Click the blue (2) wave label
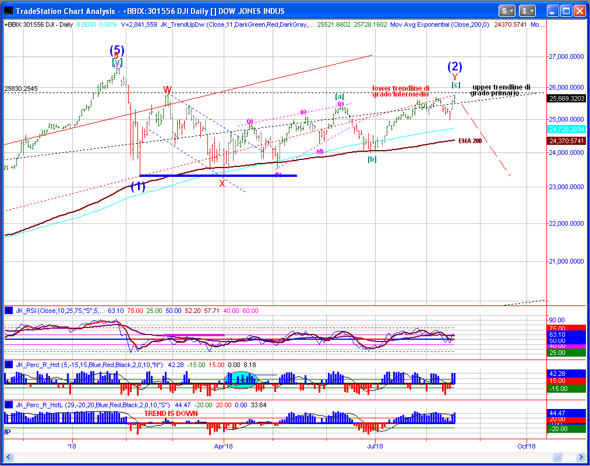The height and width of the screenshot is (466, 590). pos(454,66)
